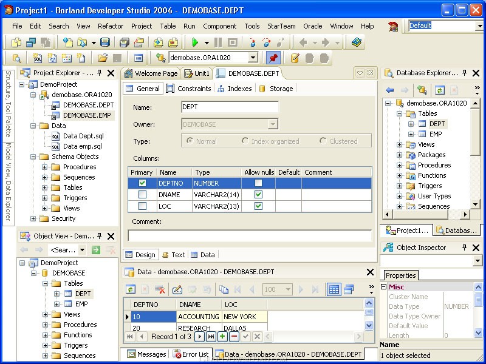Screen dimensions: 486x364
Task: Click the form list icon on second toolbar
Action: point(139,58)
